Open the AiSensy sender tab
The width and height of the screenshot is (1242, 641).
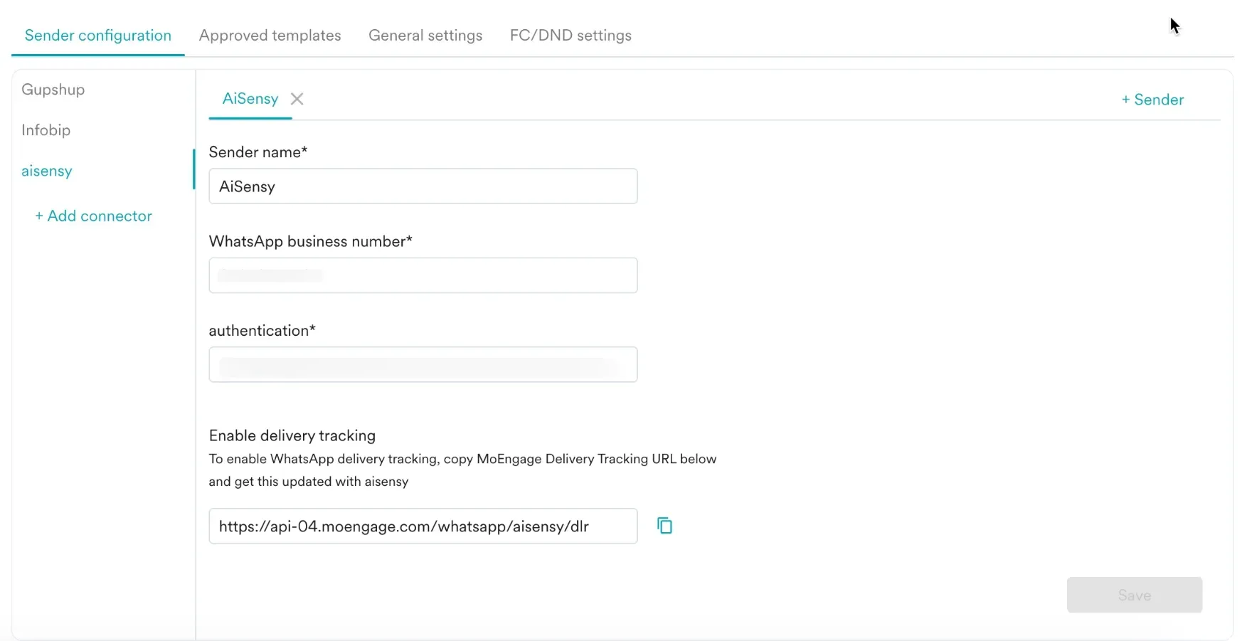click(250, 99)
